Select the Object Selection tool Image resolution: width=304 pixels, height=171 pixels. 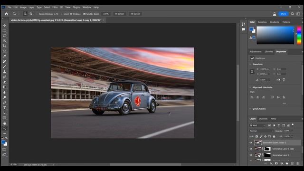[4, 41]
